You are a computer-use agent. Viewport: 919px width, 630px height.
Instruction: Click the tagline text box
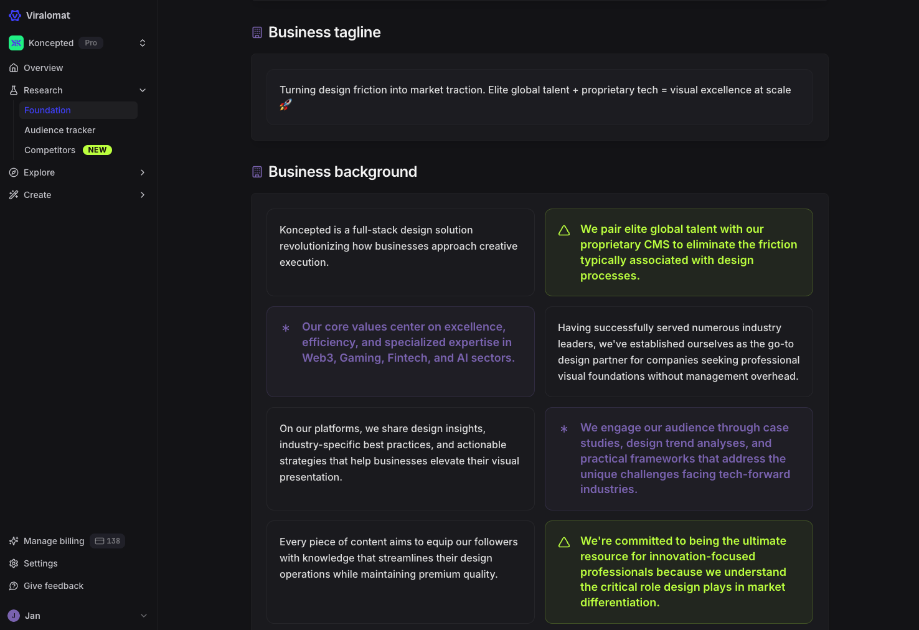(x=540, y=97)
